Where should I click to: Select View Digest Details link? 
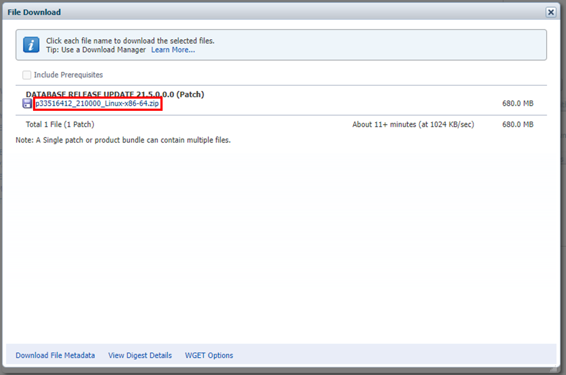(140, 355)
